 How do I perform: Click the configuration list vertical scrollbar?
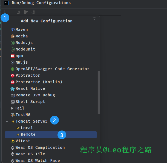(x=99, y=92)
